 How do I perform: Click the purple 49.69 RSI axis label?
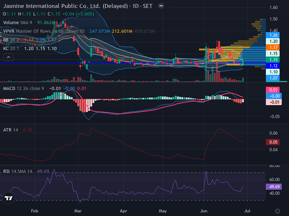(274, 186)
